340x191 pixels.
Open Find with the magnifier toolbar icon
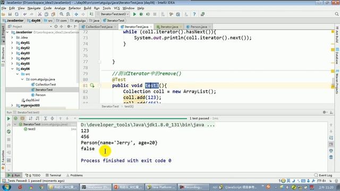click(62, 14)
